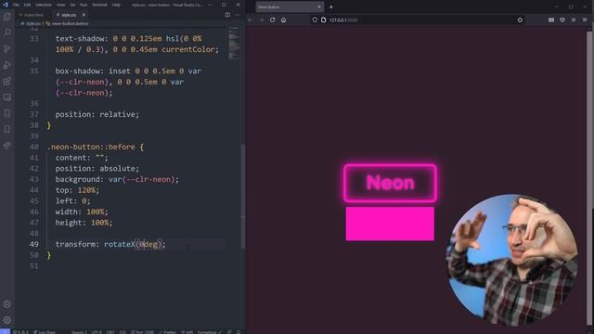Click the VS Code logo in title bar
The height and width of the screenshot is (334, 594).
6,5
